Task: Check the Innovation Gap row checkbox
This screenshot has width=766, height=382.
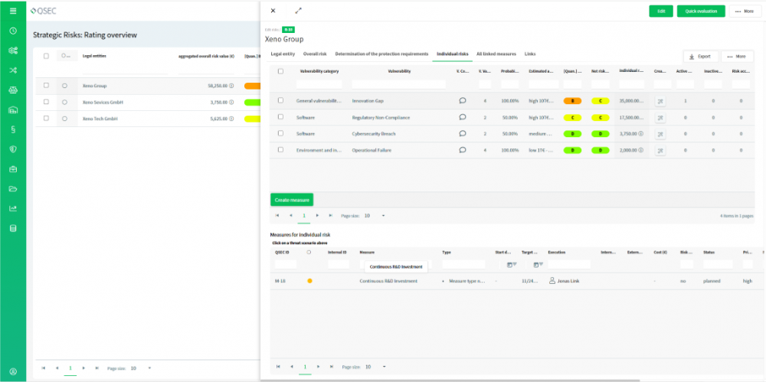Action: (x=280, y=100)
